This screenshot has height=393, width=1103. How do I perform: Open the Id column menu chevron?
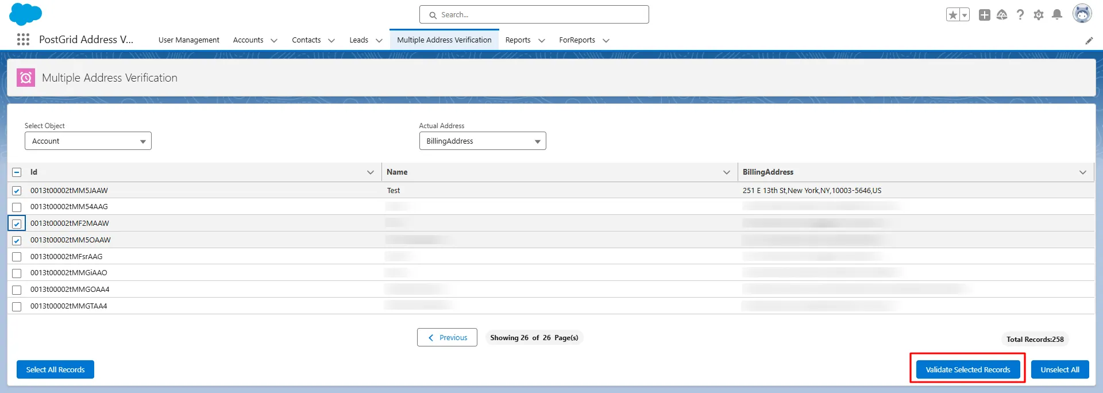(371, 172)
